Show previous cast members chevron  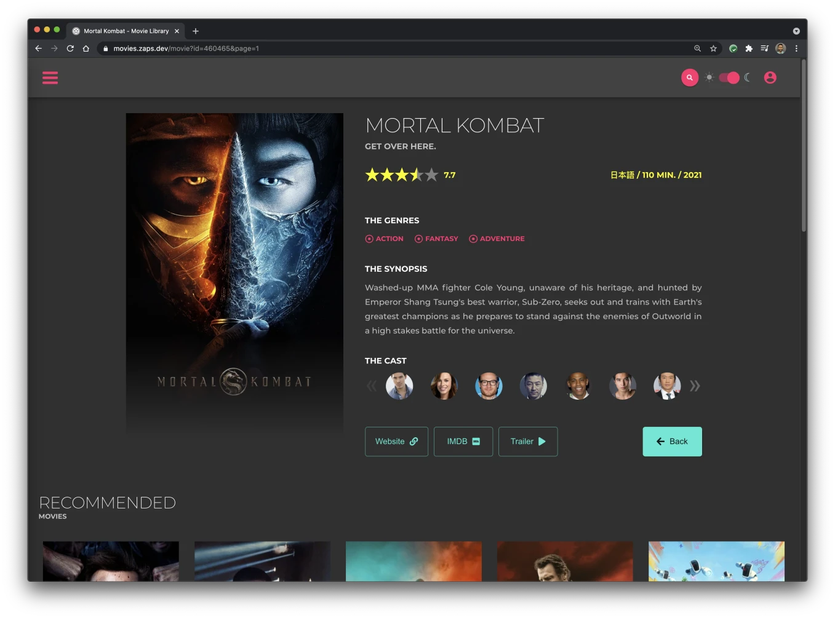pyautogui.click(x=371, y=386)
